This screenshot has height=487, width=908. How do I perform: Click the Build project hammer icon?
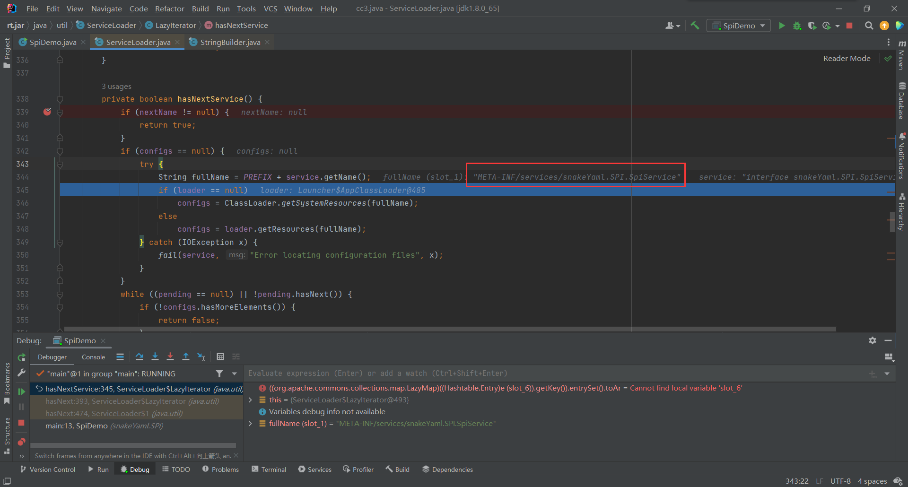(x=695, y=26)
